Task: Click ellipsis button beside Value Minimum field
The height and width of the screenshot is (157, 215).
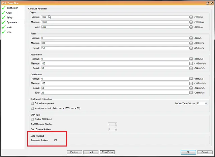Action: [x=191, y=17]
